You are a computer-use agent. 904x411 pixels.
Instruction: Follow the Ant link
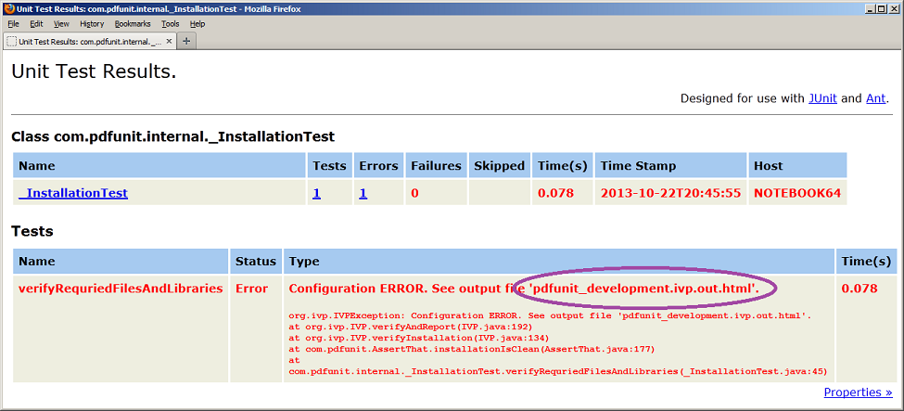coord(875,97)
